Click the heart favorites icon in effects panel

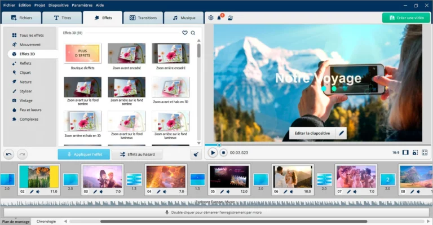pyautogui.click(x=185, y=33)
